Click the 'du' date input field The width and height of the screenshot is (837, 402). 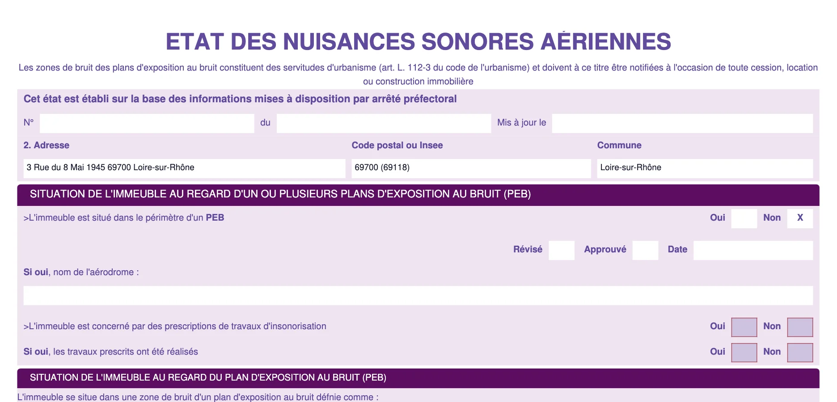pyautogui.click(x=384, y=123)
